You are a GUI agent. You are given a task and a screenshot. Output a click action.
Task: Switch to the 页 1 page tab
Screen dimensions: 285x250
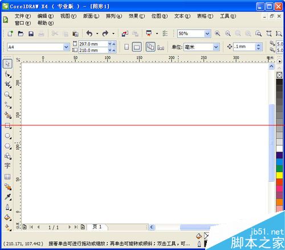pos(97,227)
